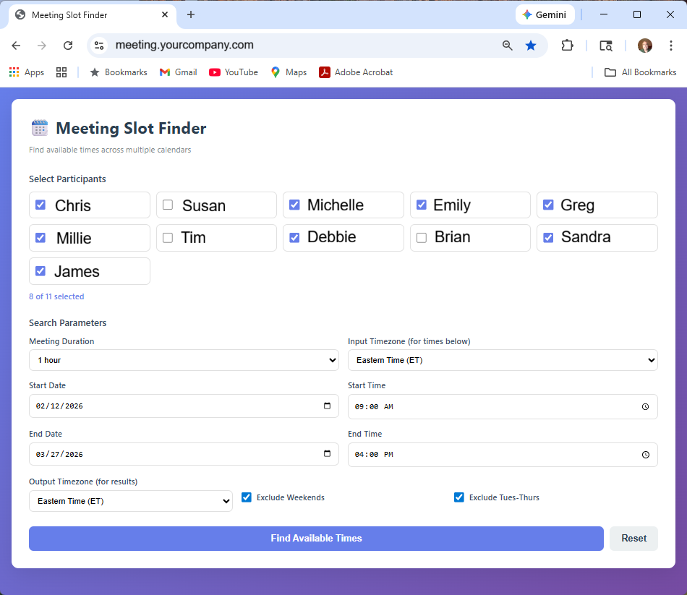687x595 pixels.
Task: Switch to the Meeting Slot Finder browser tab
Action: 87,14
